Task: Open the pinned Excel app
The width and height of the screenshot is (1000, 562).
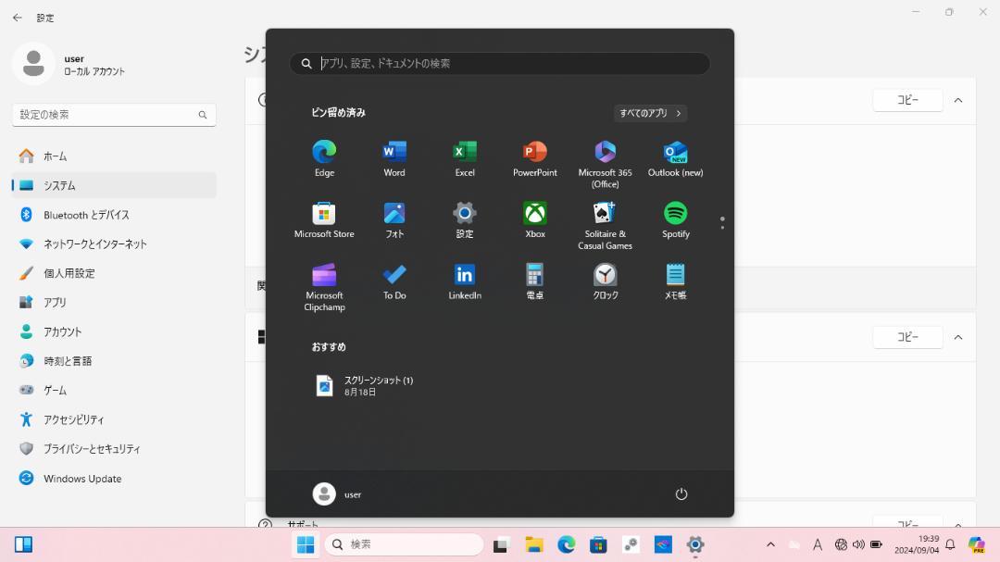Action: pos(464,158)
